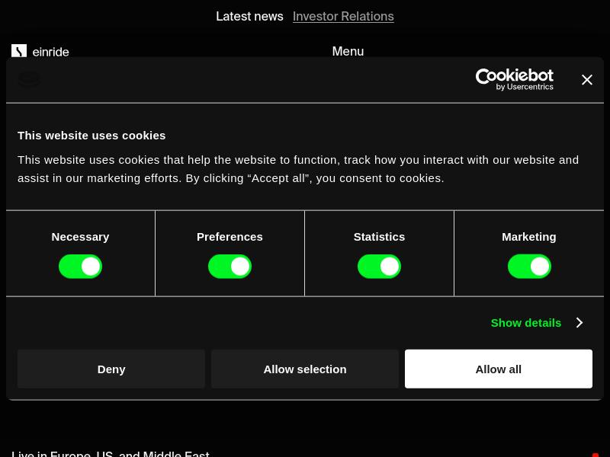This screenshot has height=457, width=610.
Task: Open the Cookiebot by Usercentrics logo
Action: pos(514,80)
